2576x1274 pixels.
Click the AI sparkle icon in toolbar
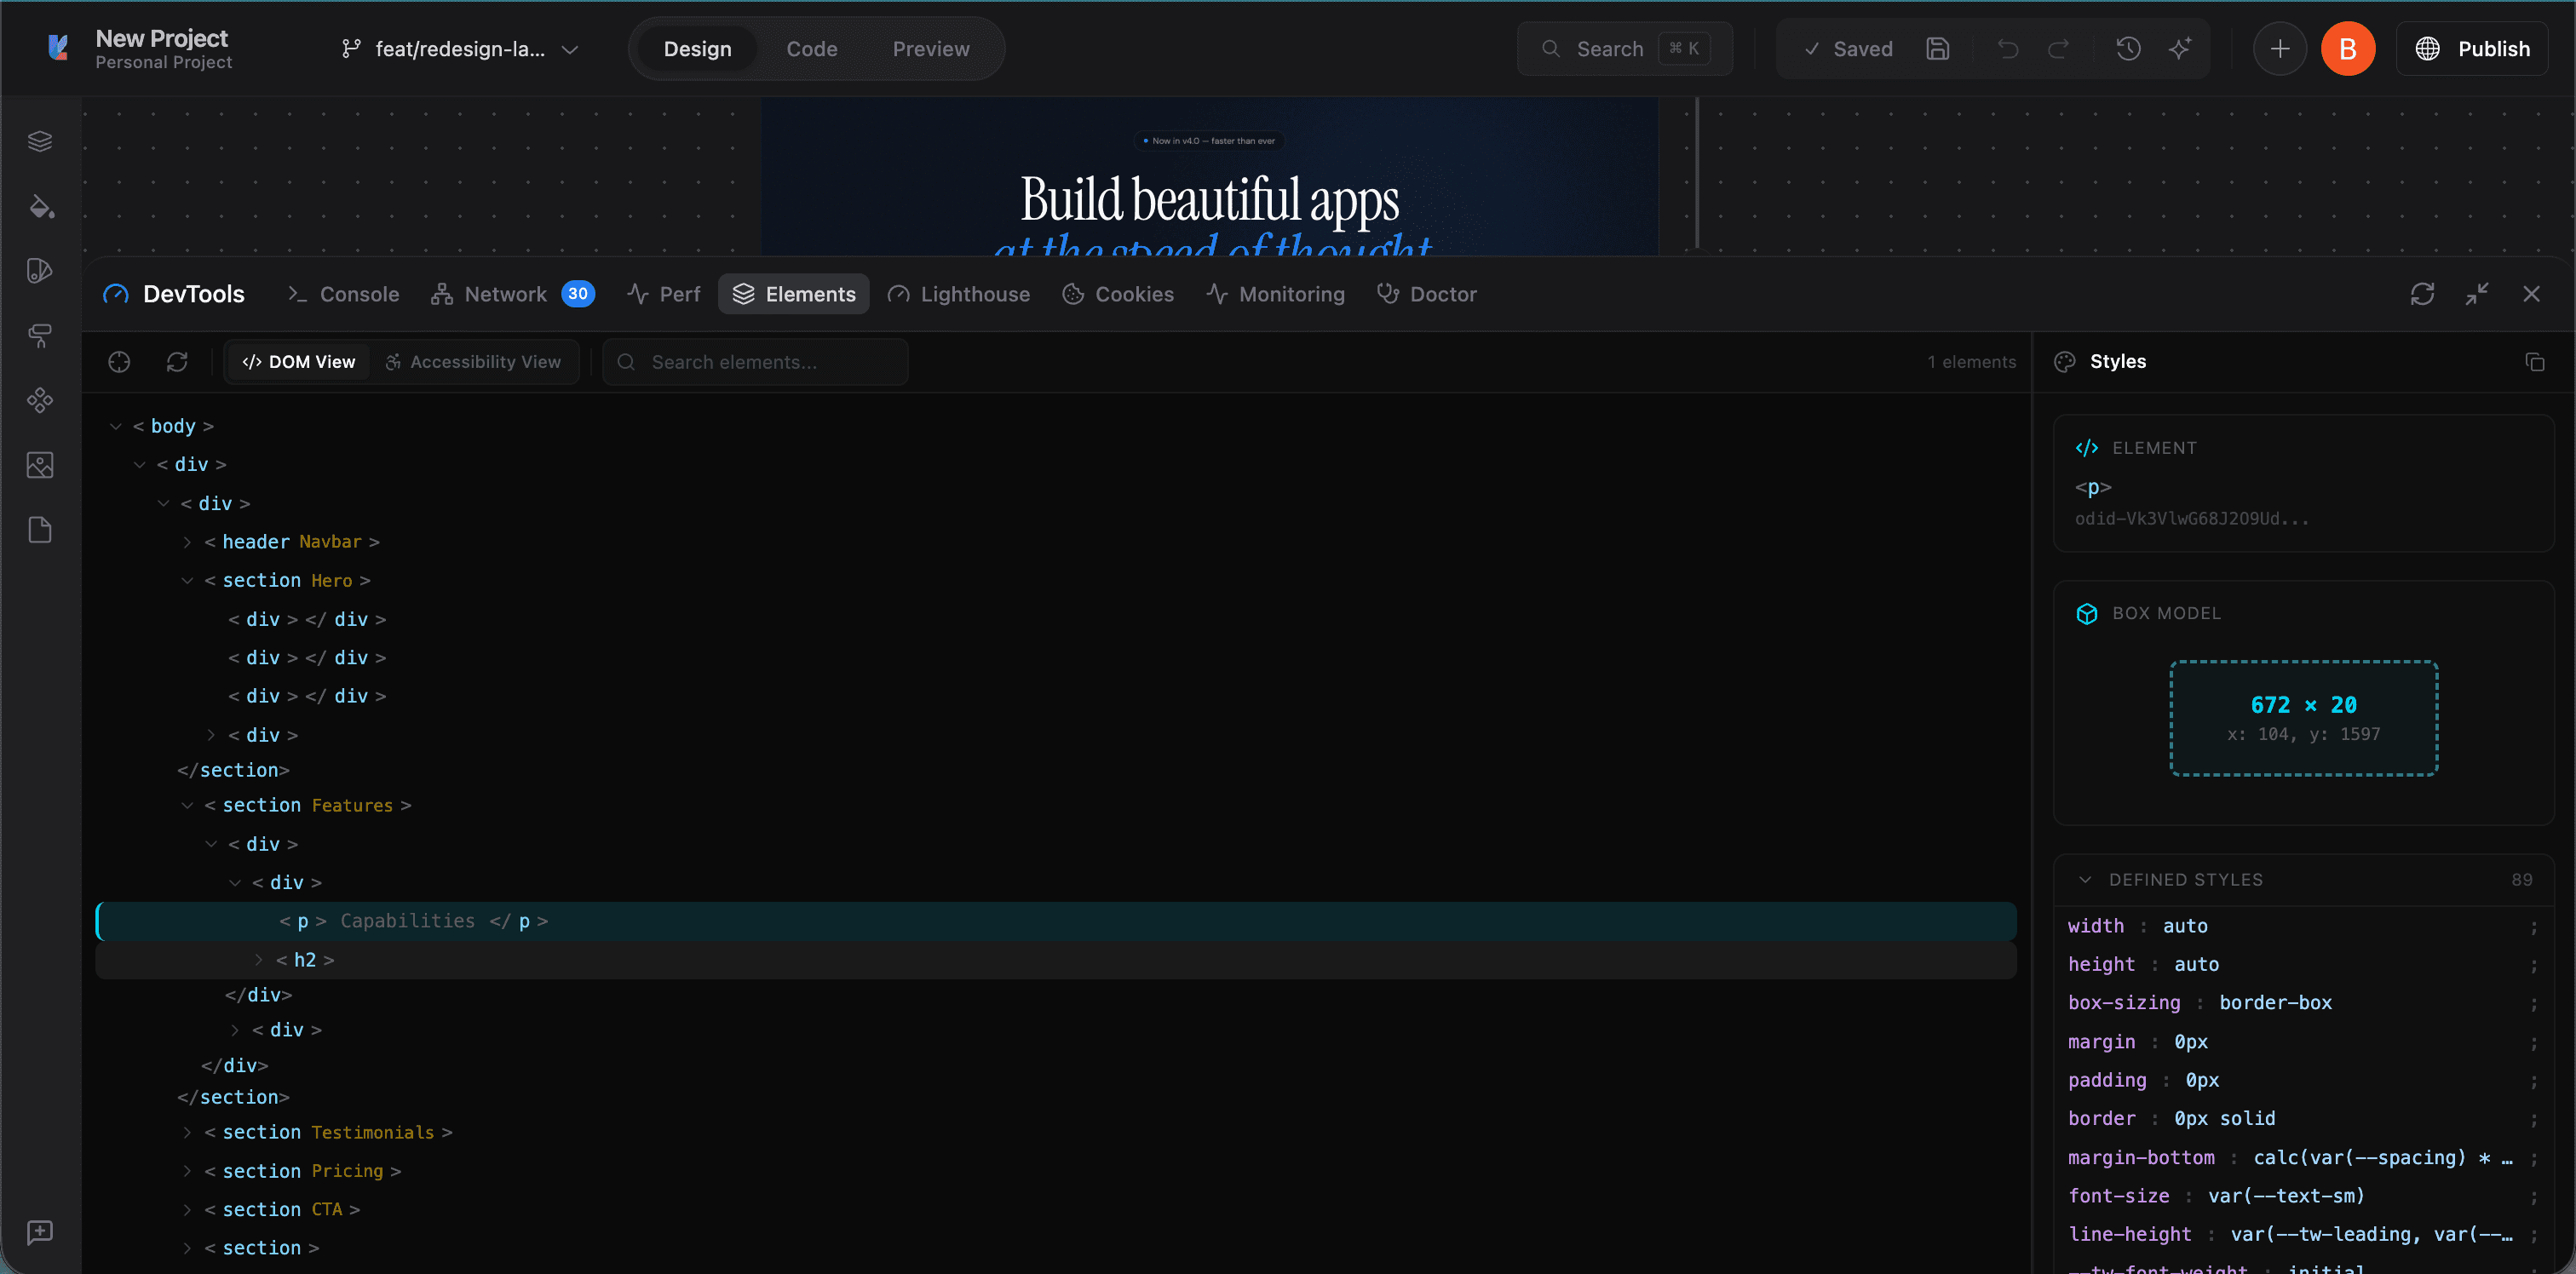[2180, 48]
